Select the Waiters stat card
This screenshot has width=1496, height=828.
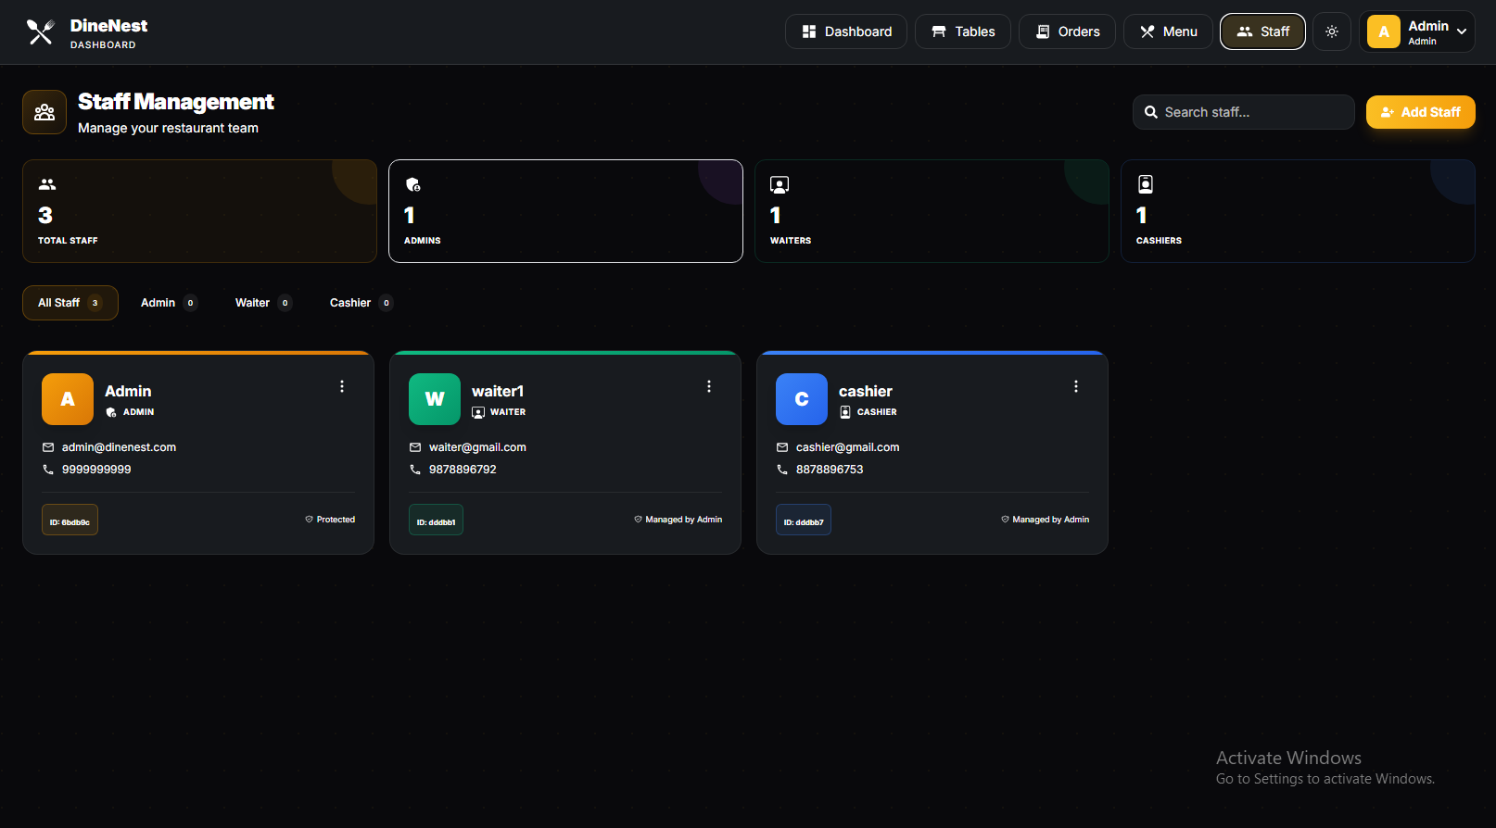932,211
